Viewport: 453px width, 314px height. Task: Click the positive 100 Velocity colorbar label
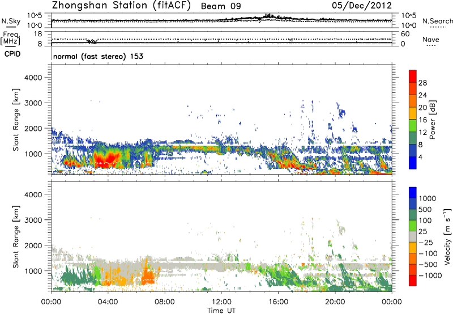click(425, 220)
